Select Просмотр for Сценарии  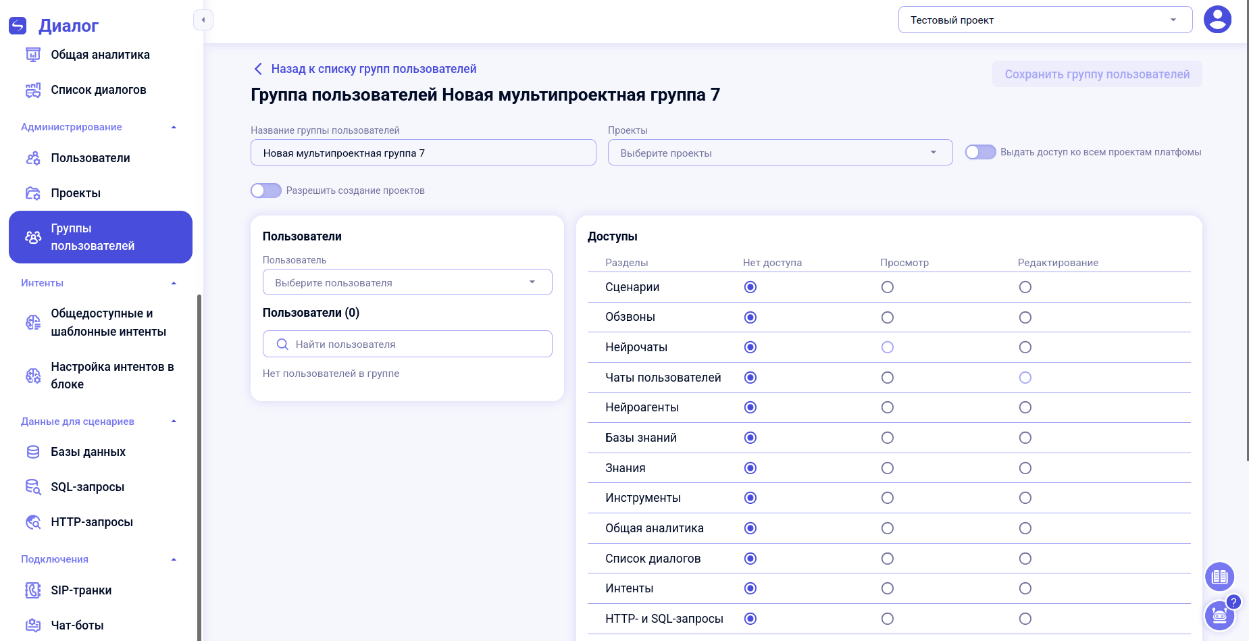click(x=888, y=287)
